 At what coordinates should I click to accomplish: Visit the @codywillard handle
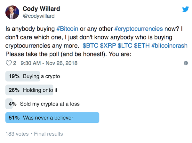39,16
